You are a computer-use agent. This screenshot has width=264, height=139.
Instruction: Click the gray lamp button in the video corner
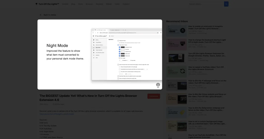(158, 85)
